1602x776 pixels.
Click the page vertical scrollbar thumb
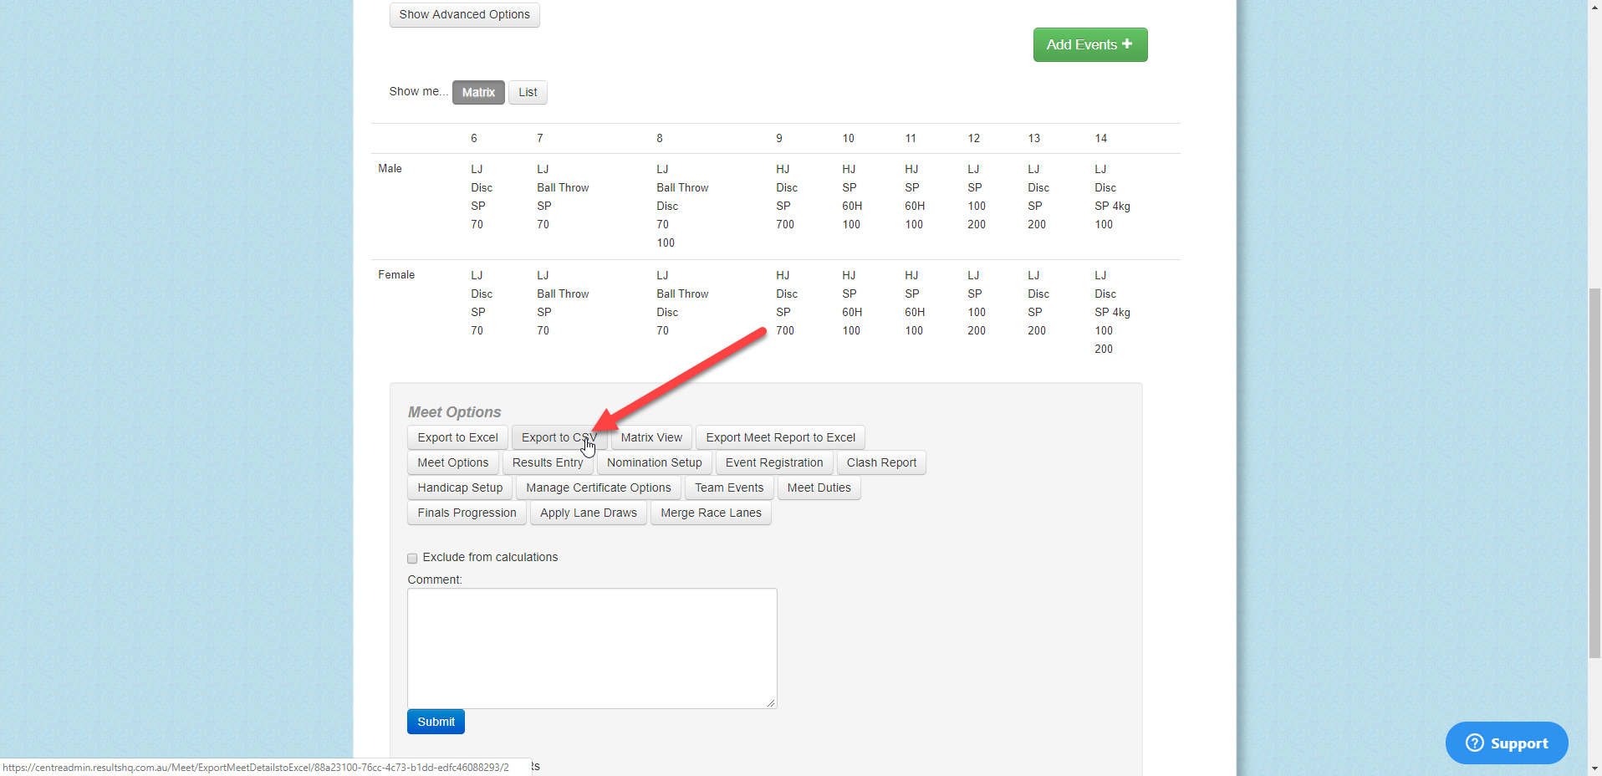[1594, 472]
